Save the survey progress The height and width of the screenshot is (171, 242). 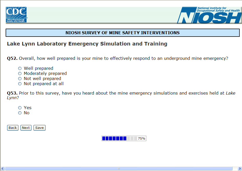[x=39, y=128]
